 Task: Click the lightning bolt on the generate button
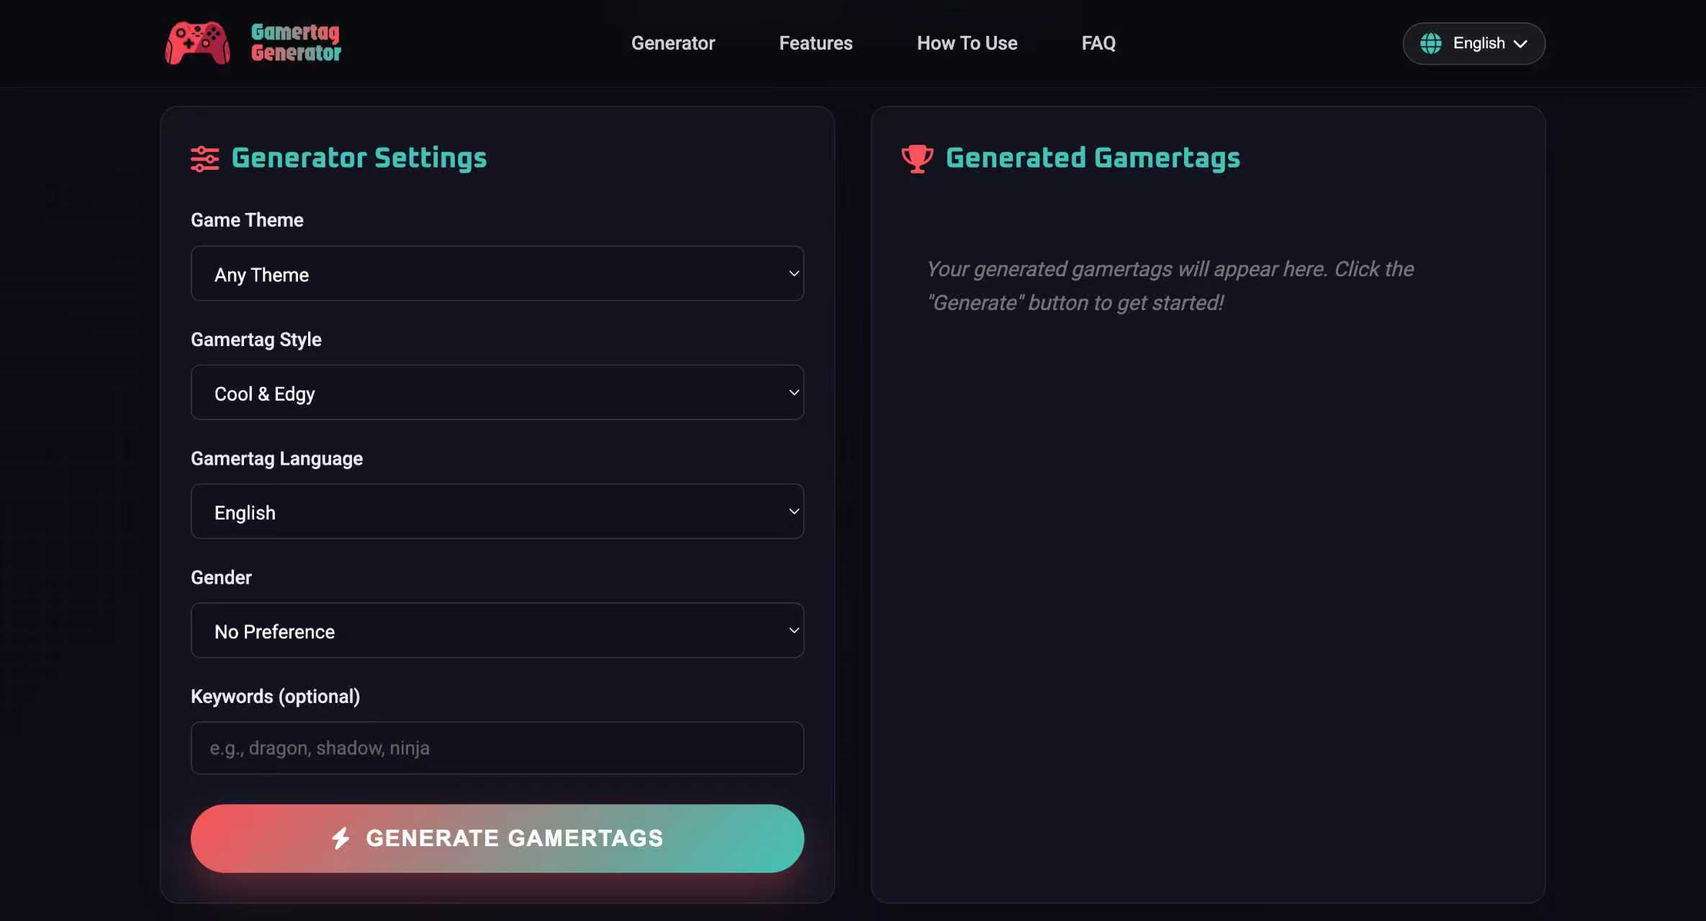coord(341,838)
